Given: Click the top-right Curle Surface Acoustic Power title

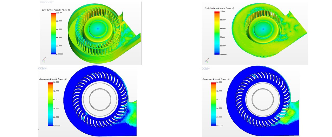Looking at the screenshot, I should pos(219,8).
